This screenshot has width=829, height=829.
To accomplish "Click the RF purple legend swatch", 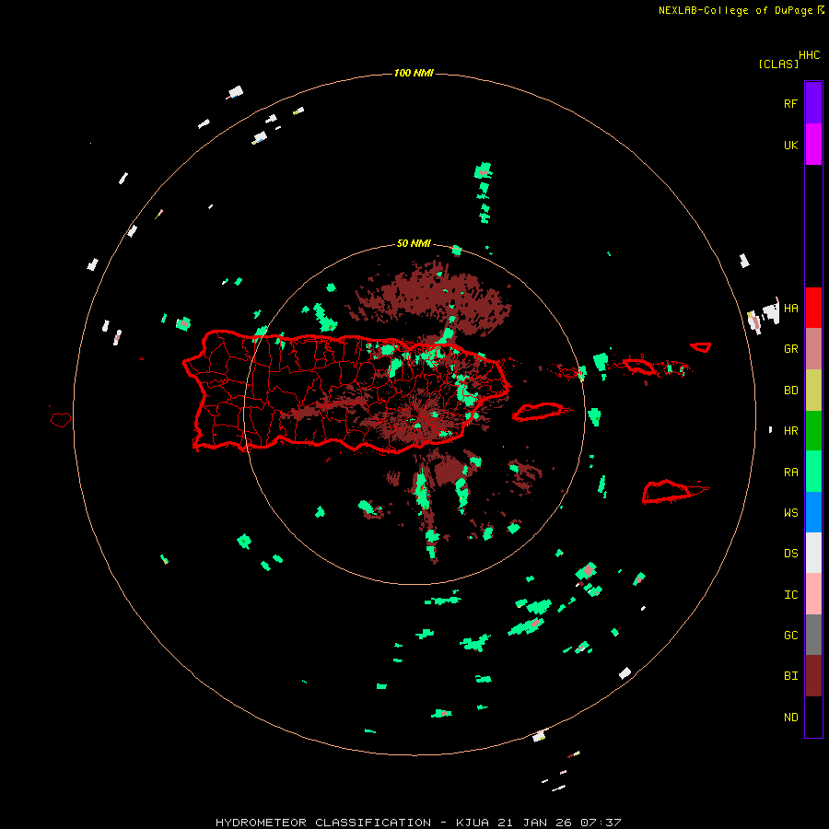I will (813, 103).
